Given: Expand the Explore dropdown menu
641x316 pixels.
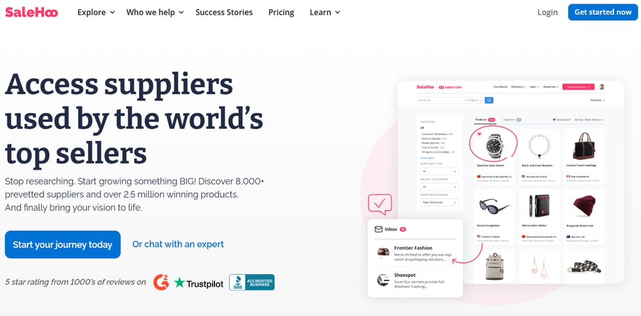Looking at the screenshot, I should point(96,12).
